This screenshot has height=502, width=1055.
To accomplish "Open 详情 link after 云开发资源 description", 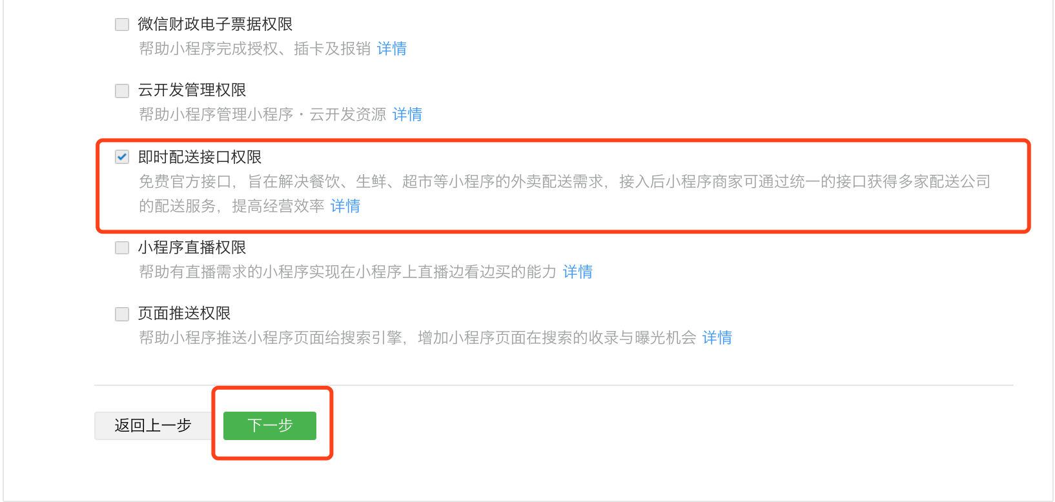I will (407, 114).
